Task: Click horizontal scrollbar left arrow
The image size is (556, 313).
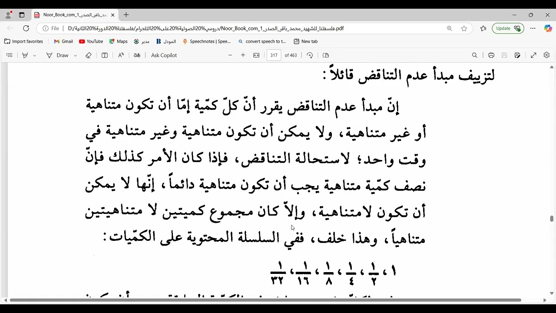Action: click(x=5, y=300)
